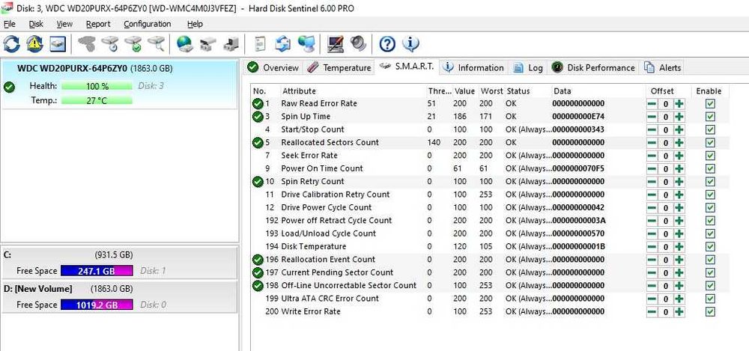Decrease offset for Spin Up Time
This screenshot has height=351, width=749.
652,117
